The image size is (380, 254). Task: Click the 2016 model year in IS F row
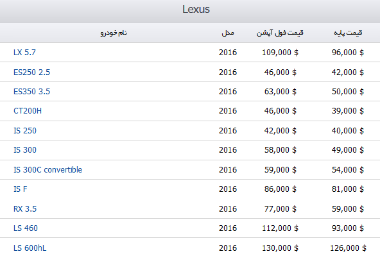(x=228, y=189)
